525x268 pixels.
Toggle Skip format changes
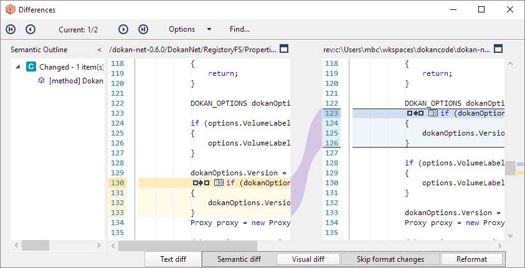(x=390, y=259)
